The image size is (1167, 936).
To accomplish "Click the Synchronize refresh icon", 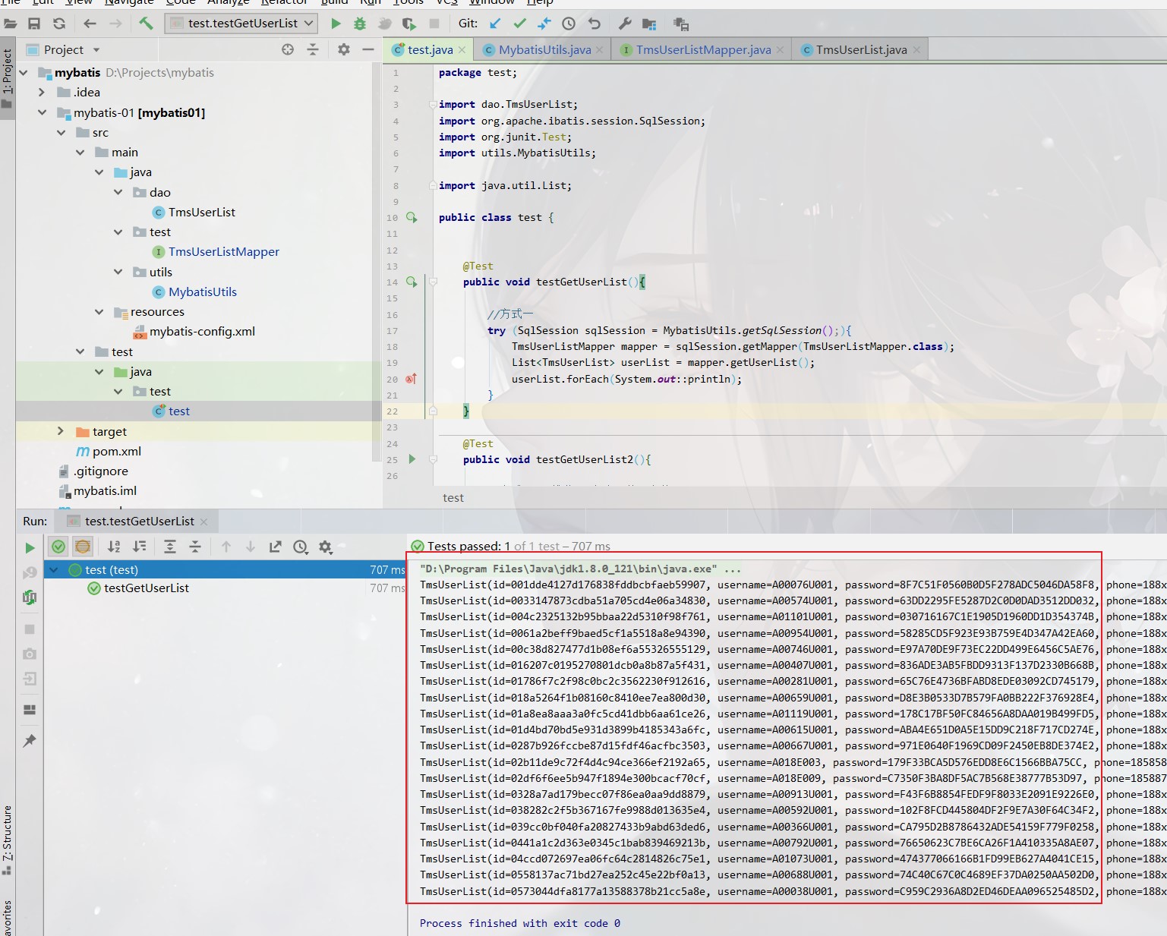I will click(59, 24).
